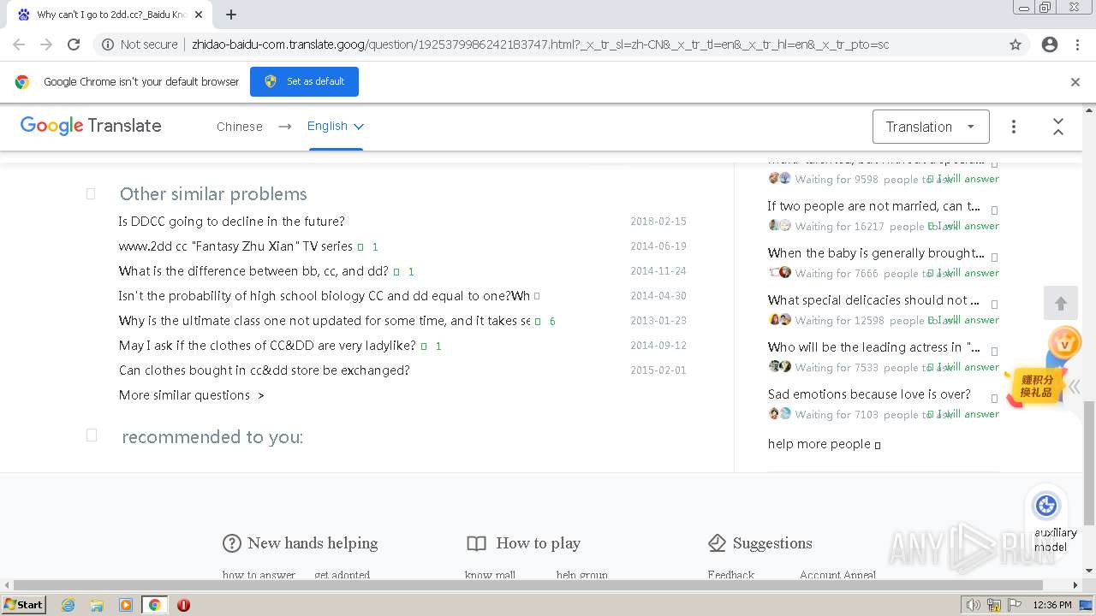Open 'difference between bb, cc, and dd' question
Viewport: 1096px width, 616px height.
point(253,270)
